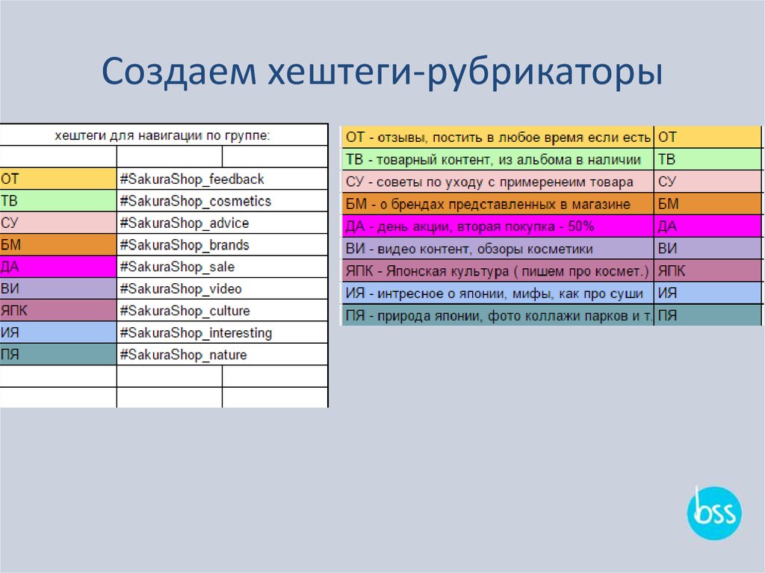Select the #SakuraShop_video cell
Viewport: 765px width, 573px height.
(223, 289)
